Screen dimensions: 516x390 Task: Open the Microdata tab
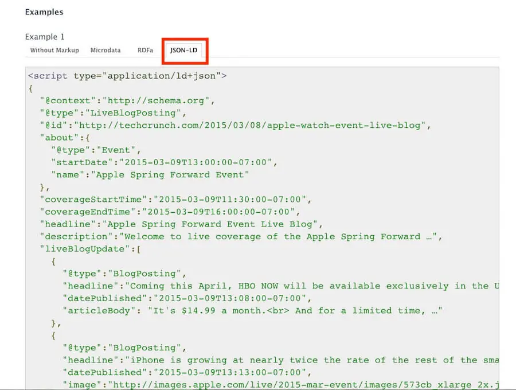tap(105, 50)
